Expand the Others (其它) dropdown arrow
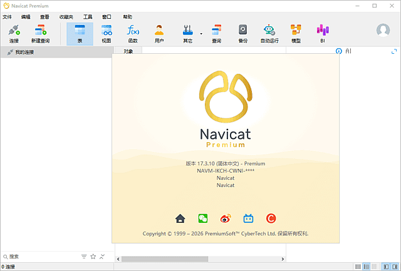 click(201, 34)
